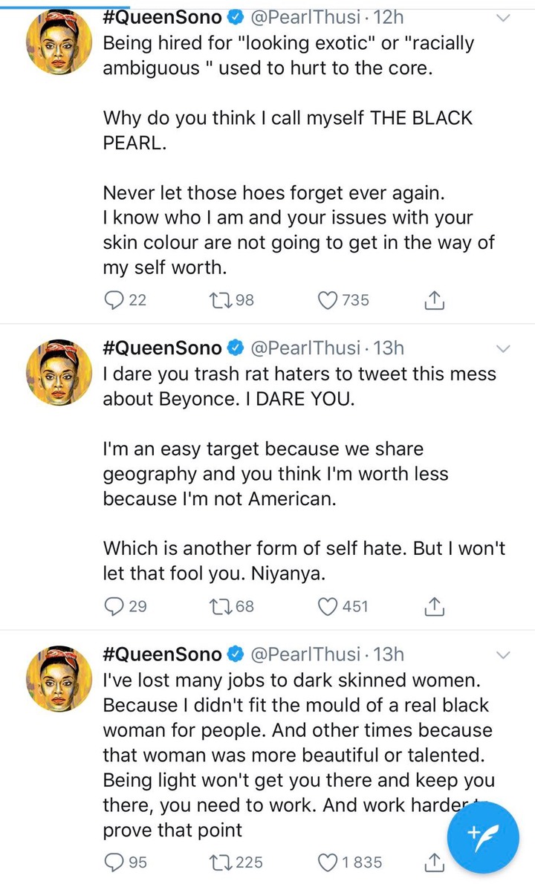
Task: Share the BLACK PEARL tweet
Action: point(435,300)
